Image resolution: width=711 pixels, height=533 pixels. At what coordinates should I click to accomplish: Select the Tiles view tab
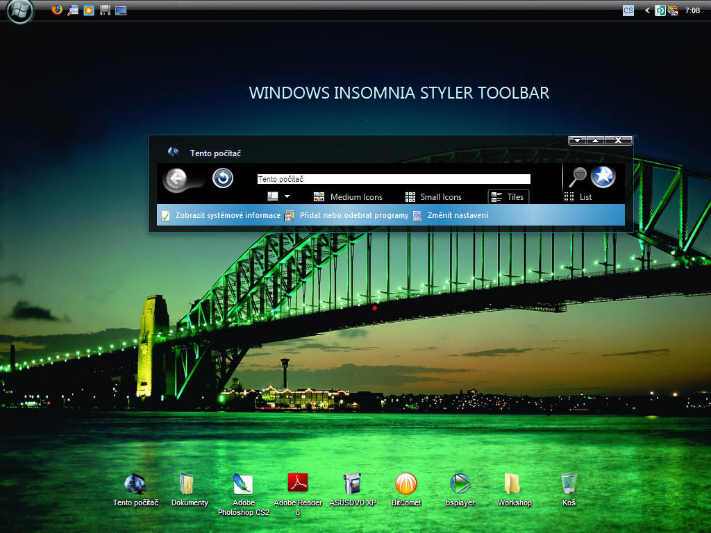pyautogui.click(x=508, y=196)
